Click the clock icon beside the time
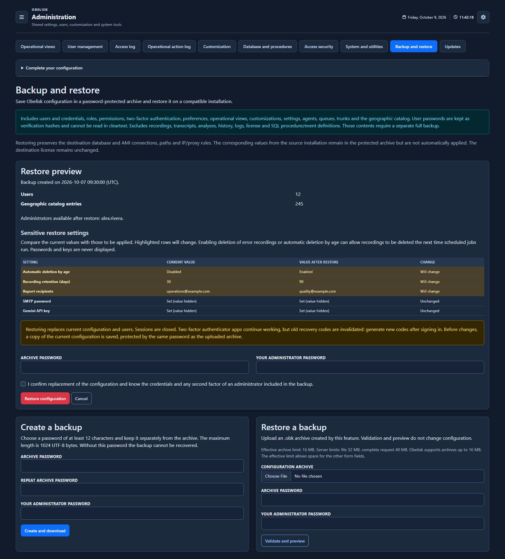The width and height of the screenshot is (505, 559). point(455,17)
